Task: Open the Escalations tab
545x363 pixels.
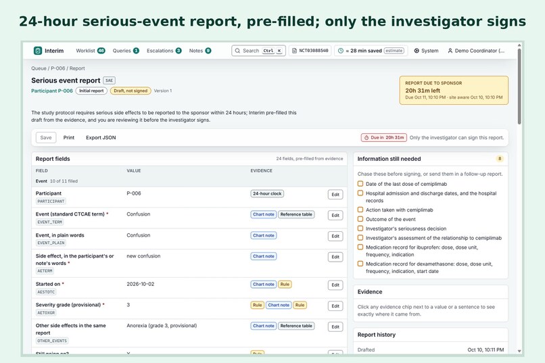Action: point(164,51)
